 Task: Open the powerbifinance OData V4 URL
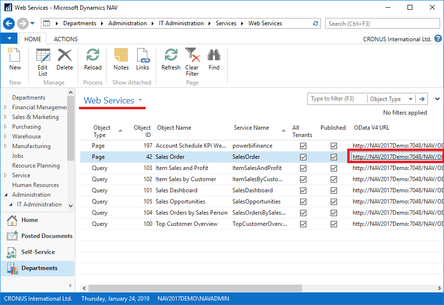pos(398,146)
